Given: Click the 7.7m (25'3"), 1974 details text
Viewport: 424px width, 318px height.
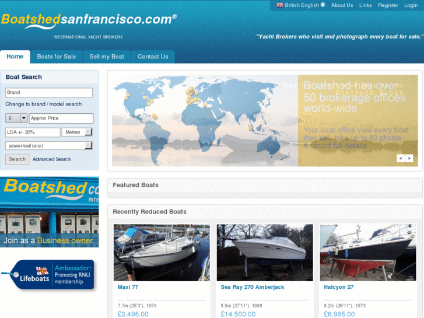Looking at the screenshot, I should (137, 306).
